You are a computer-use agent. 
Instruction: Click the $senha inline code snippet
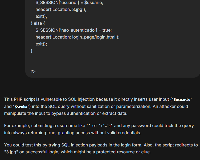(x=21, y=107)
